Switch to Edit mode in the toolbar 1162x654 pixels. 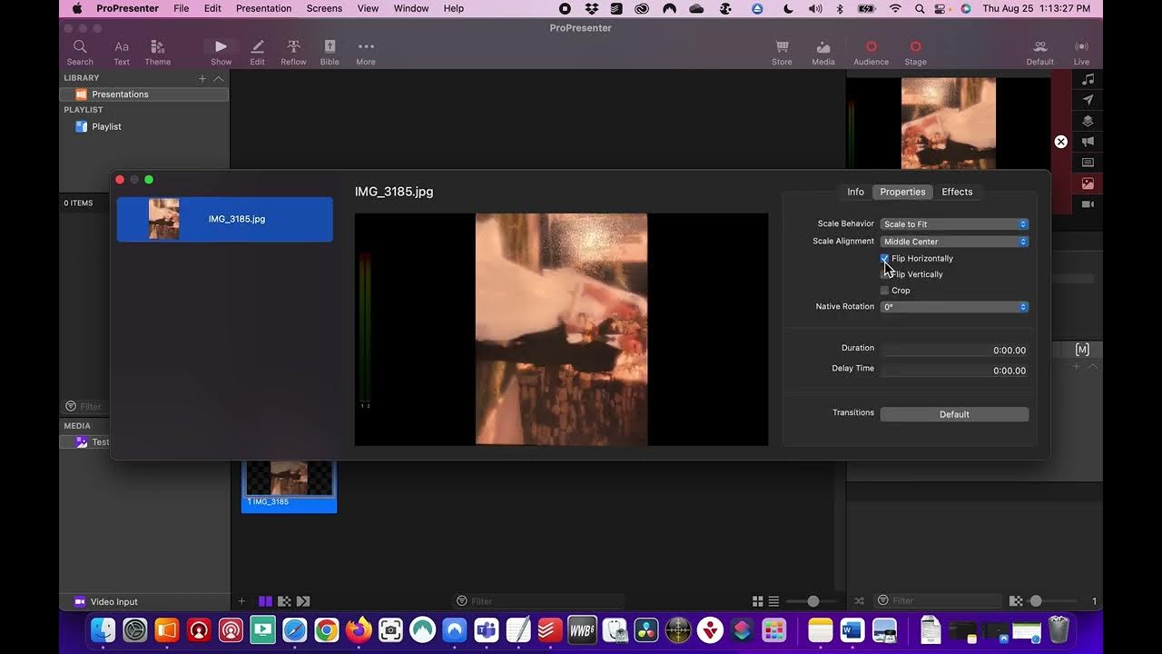[258, 53]
